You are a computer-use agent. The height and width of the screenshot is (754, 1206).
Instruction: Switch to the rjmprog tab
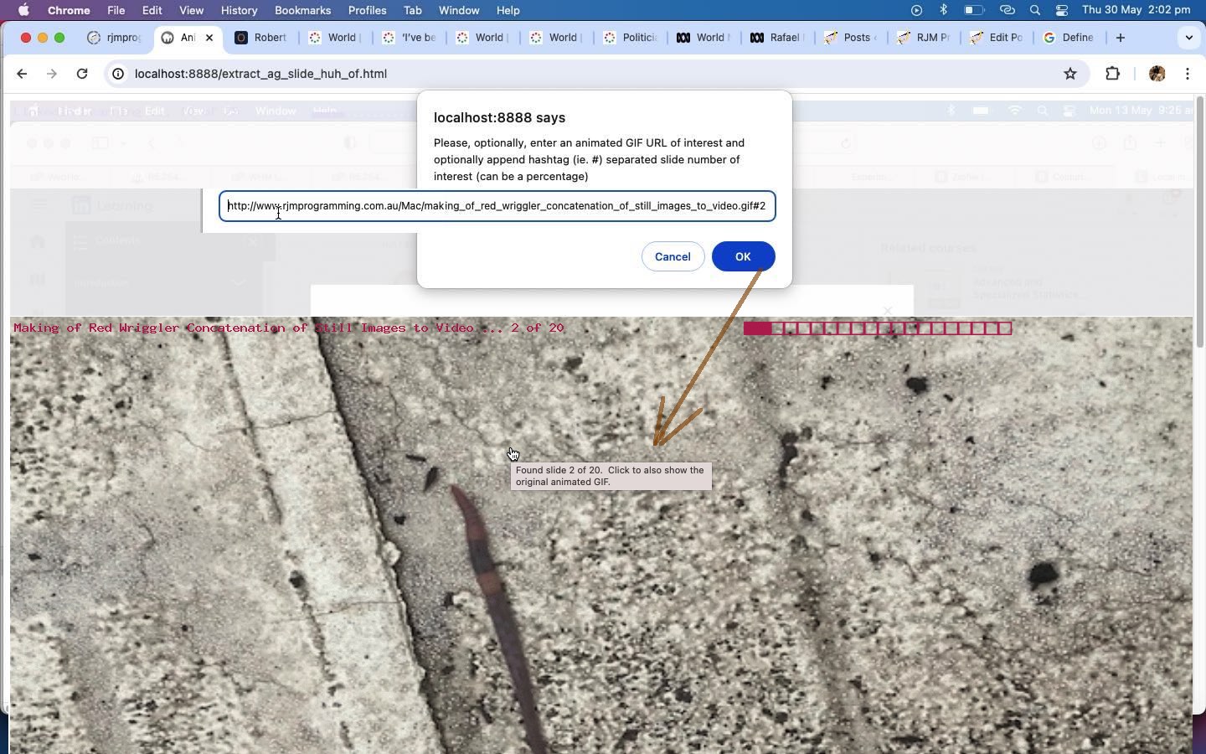115,38
